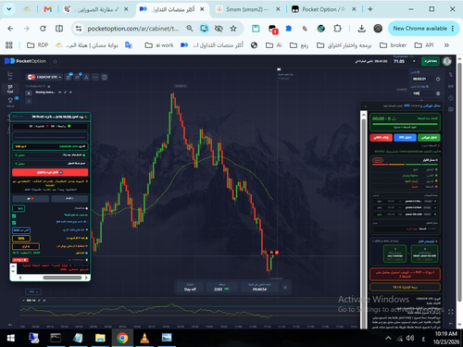
Task: Add PocketOption to favorites with star icon
Action: [x=55, y=61]
